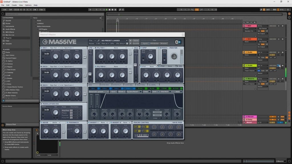Screen dimensions: 292x164
Task: Click the Draw Mode pencil icon in transport
Action: tap(261, 9)
